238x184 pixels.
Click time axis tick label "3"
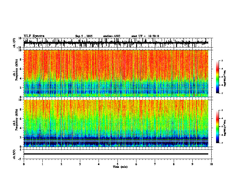point(80,164)
